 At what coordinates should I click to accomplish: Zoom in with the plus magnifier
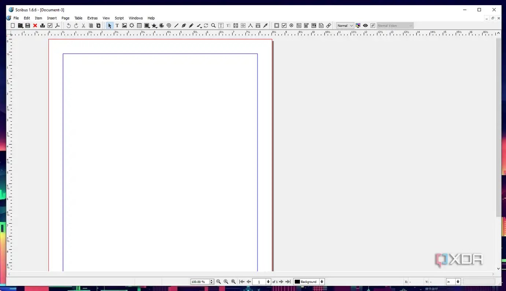(233, 282)
